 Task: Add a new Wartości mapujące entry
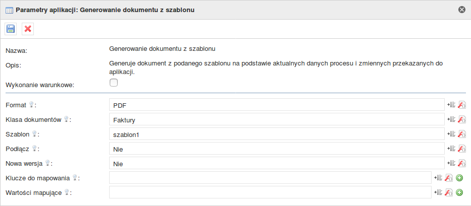(x=459, y=192)
